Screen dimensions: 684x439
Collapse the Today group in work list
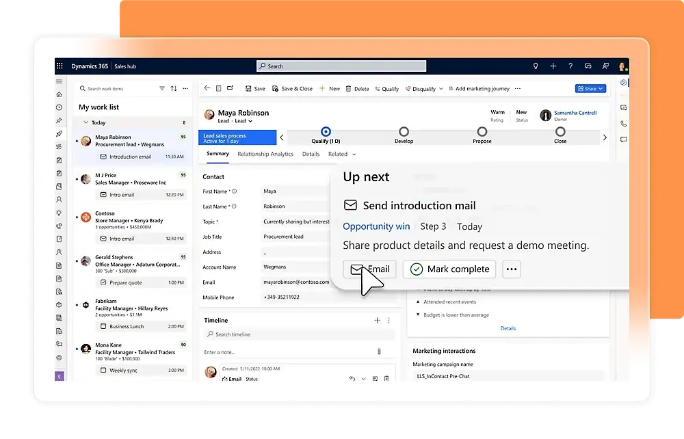pos(86,122)
